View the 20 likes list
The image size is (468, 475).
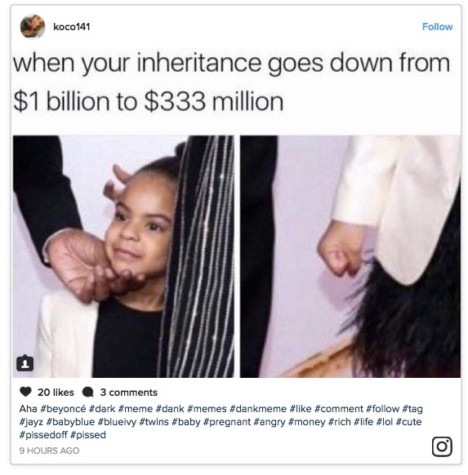click(x=56, y=393)
